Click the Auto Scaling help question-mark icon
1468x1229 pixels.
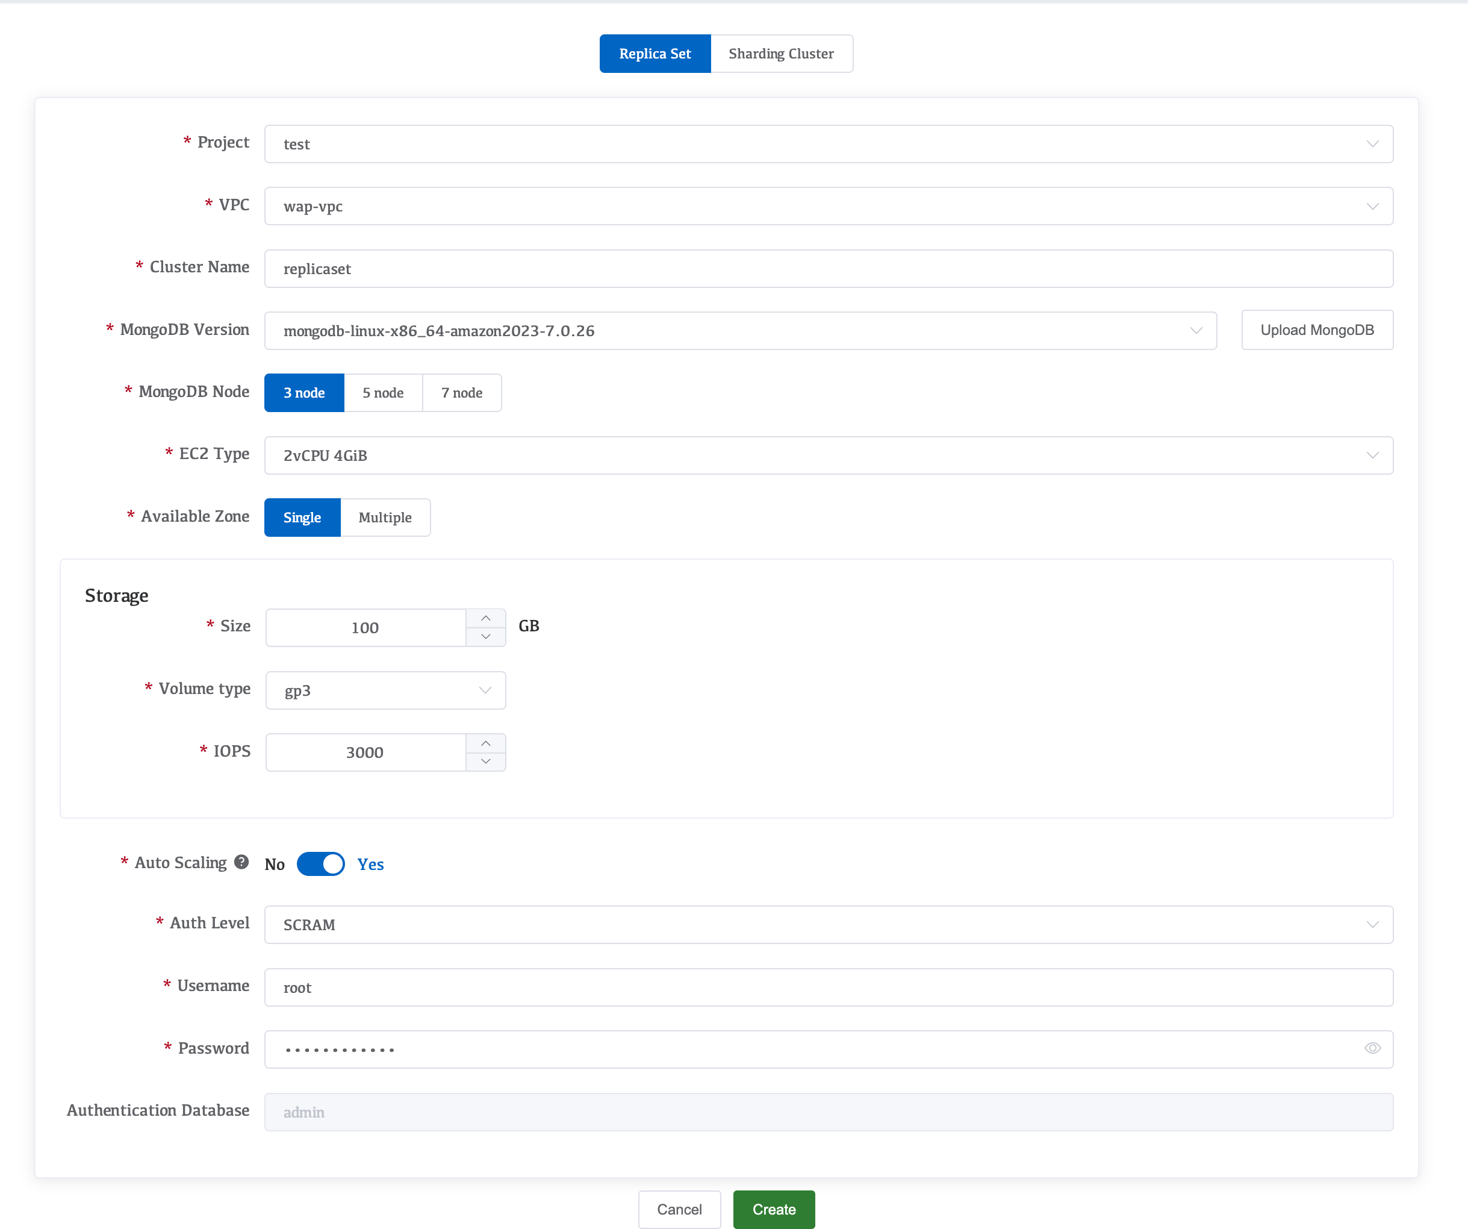pos(241,862)
